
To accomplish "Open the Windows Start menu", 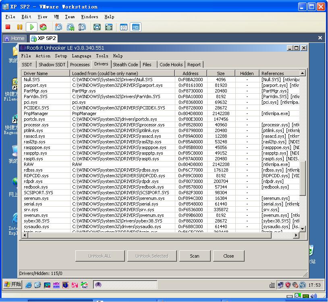I will (x=13, y=284).
